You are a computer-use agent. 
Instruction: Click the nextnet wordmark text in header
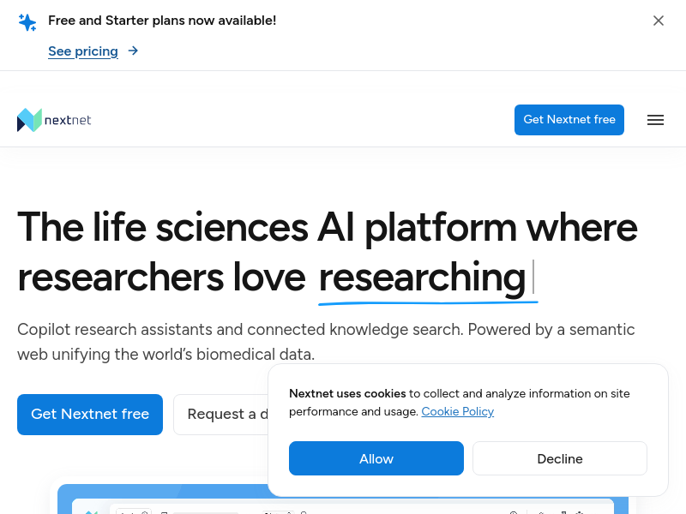[68, 120]
